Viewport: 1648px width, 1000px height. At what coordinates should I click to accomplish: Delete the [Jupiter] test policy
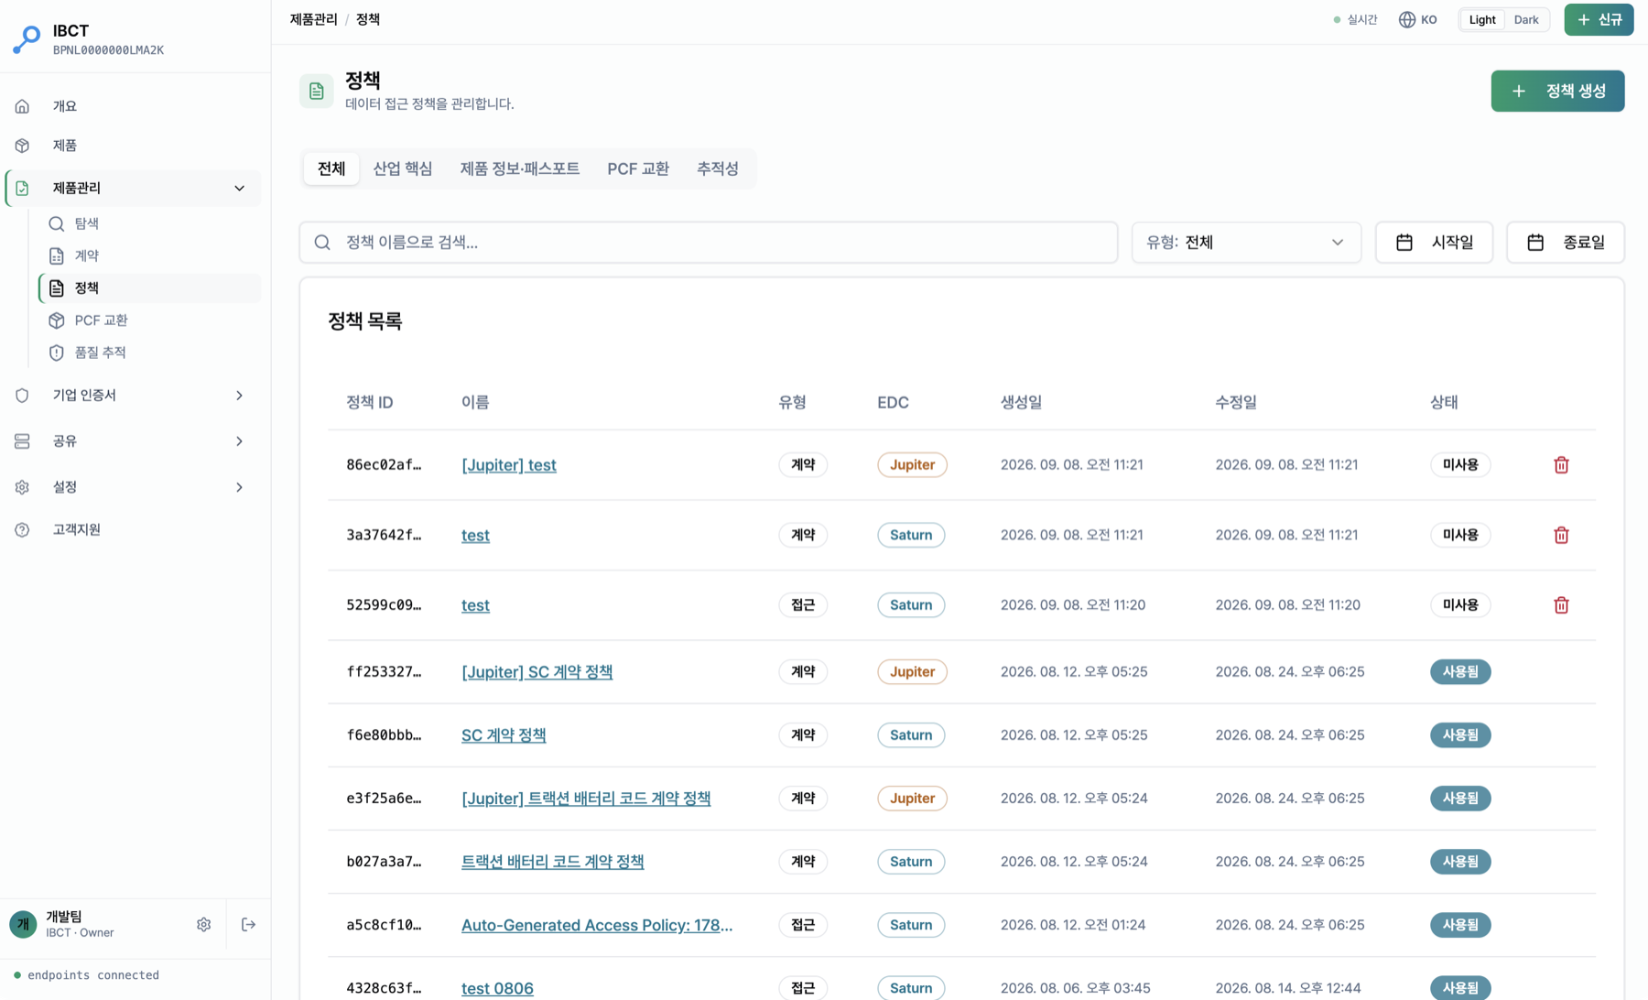pos(1561,465)
